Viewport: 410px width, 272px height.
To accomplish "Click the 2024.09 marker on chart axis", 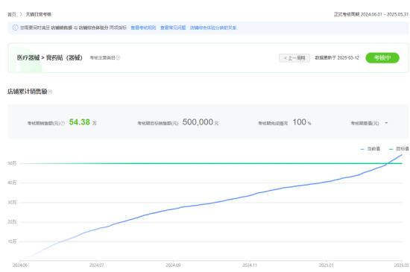I will point(173,265).
